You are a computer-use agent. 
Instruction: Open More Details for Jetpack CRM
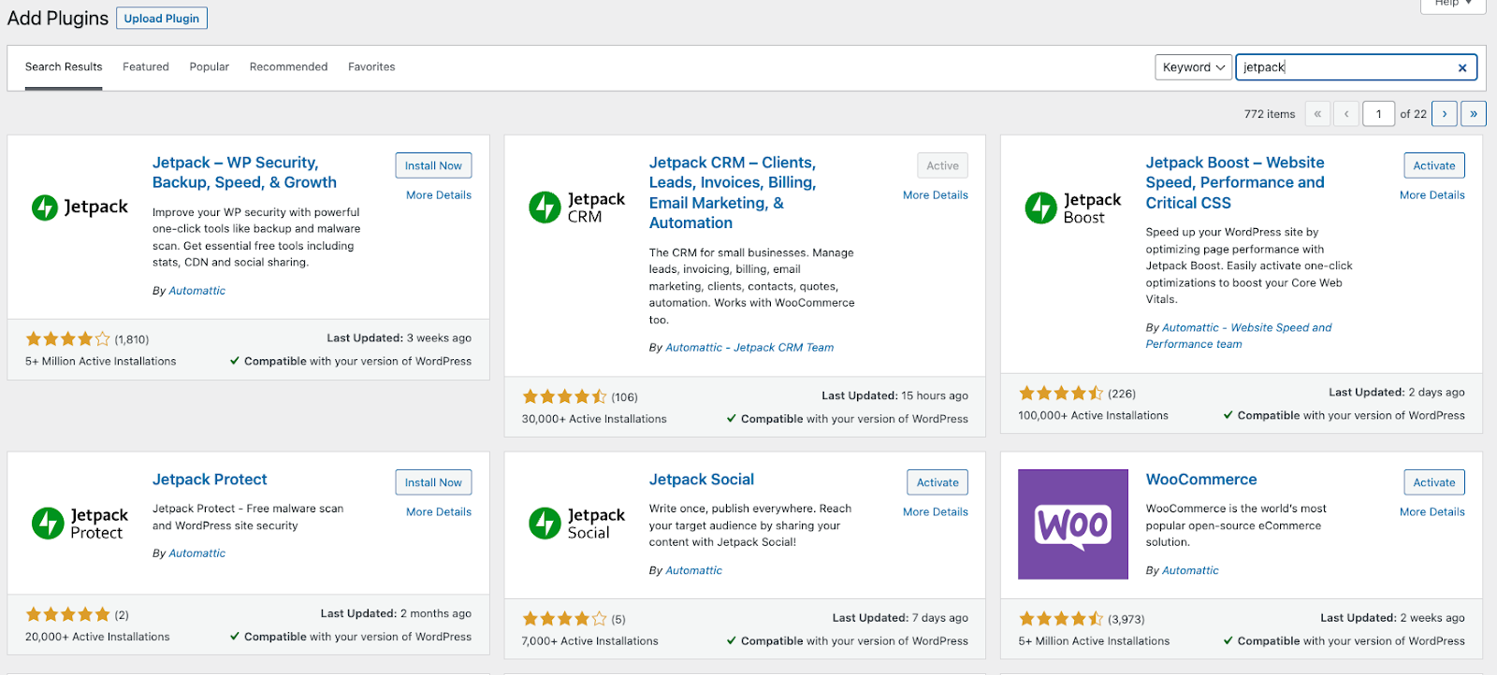point(936,195)
